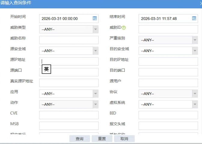The image size is (202, 144).
Task: Select the CVE input field
Action: [x=69, y=115]
